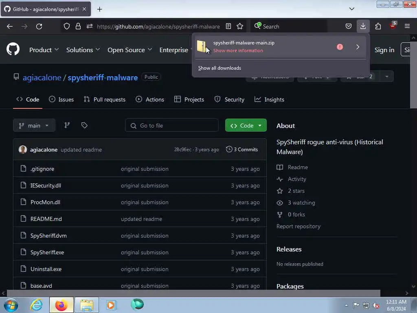The image size is (417, 313).
Task: Click the Readme link in About
Action: [x=292, y=167]
